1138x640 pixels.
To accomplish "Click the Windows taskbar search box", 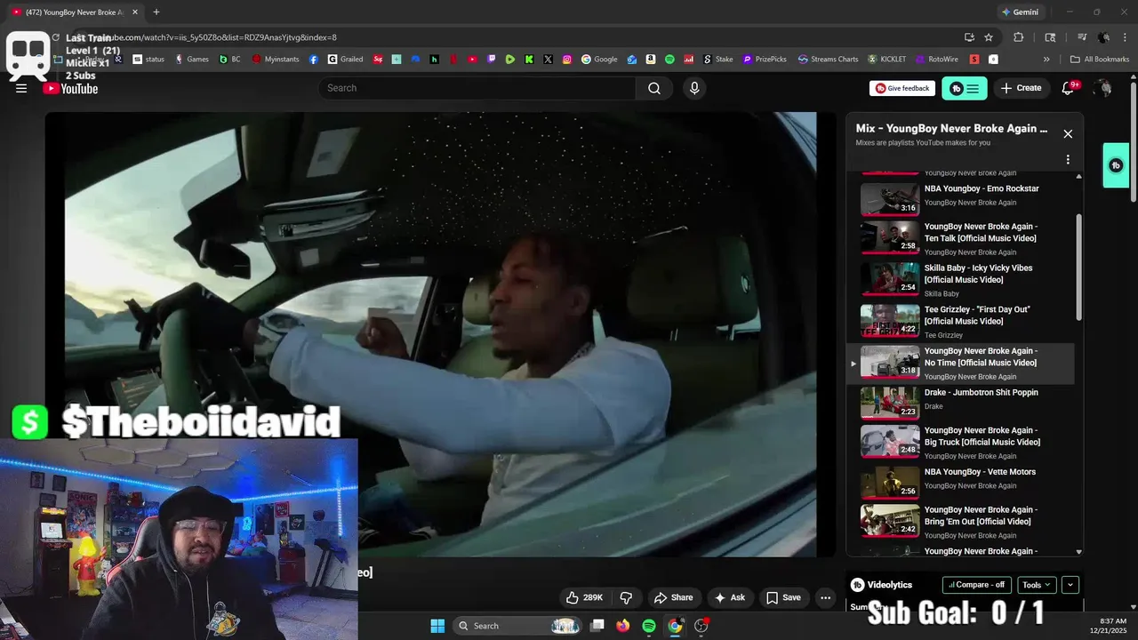I will point(517,626).
